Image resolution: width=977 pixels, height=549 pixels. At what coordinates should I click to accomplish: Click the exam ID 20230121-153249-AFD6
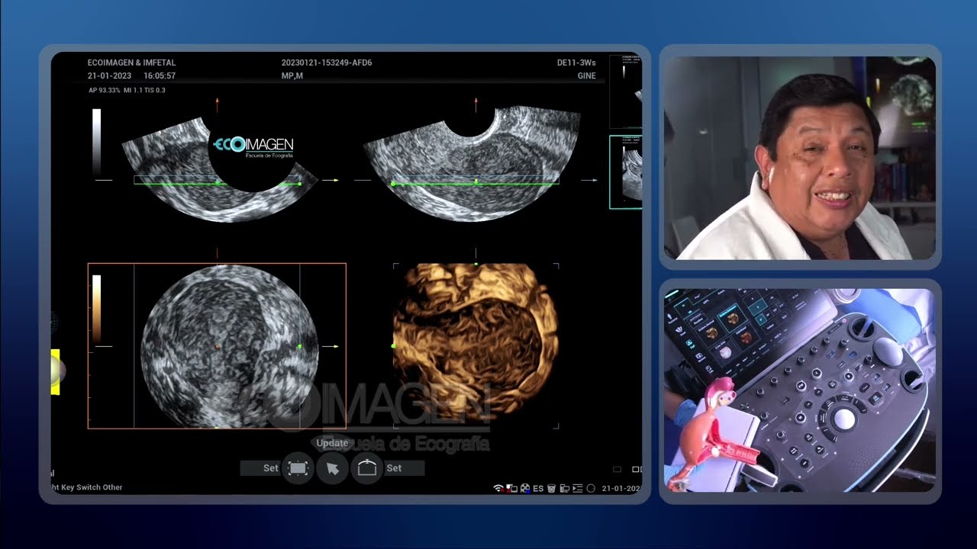[x=327, y=63]
